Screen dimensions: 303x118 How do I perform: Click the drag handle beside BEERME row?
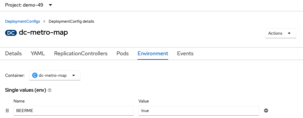7,111
